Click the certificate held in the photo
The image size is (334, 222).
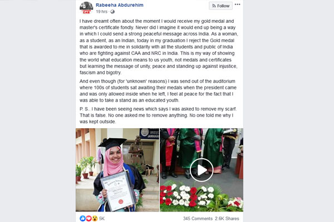[x=119, y=190]
